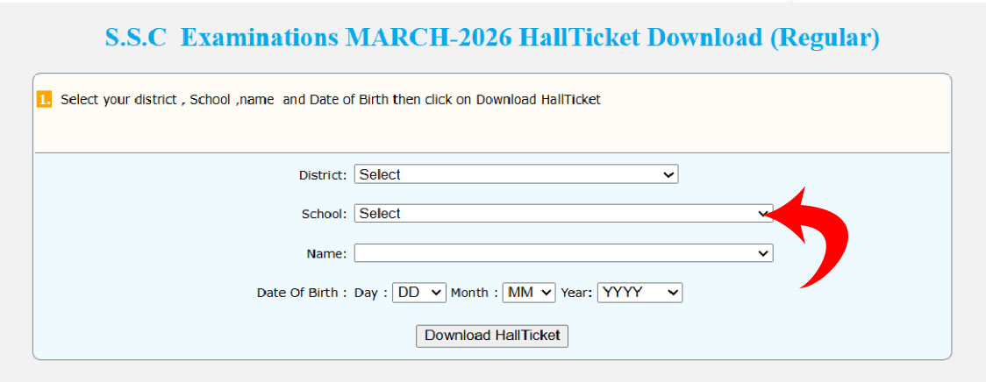Screen dimensions: 986x382
Task: Open the MM month dropdown
Action: [x=529, y=293]
